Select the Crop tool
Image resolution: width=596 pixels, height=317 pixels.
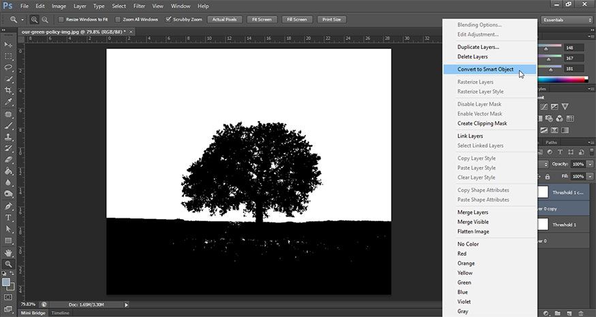click(x=9, y=90)
